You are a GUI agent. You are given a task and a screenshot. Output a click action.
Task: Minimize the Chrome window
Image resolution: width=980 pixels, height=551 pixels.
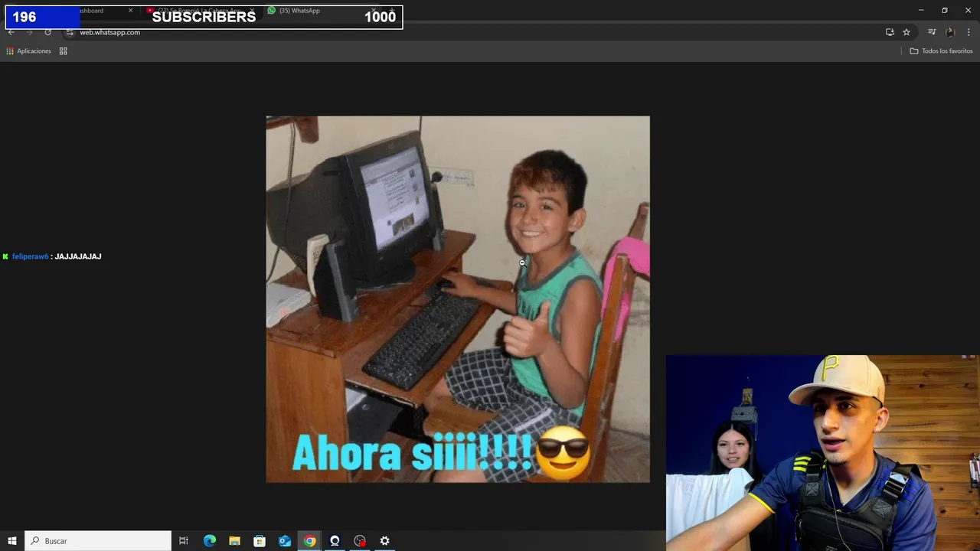pyautogui.click(x=921, y=10)
